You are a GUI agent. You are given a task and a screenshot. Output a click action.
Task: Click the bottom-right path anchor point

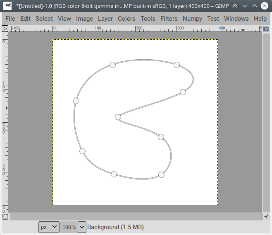click(x=161, y=174)
